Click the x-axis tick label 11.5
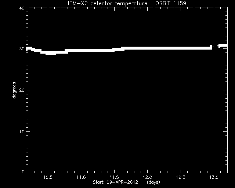This screenshot has height=188, width=235. [x=114, y=177]
